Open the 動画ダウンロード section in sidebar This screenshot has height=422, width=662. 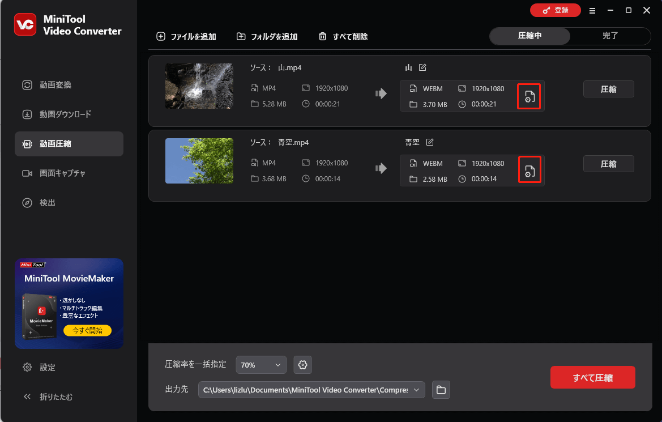pyautogui.click(x=69, y=114)
